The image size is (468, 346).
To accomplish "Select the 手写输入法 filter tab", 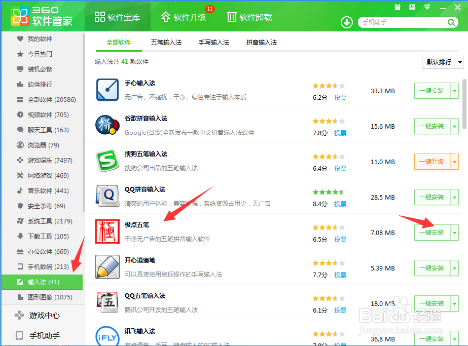I will pyautogui.click(x=214, y=43).
